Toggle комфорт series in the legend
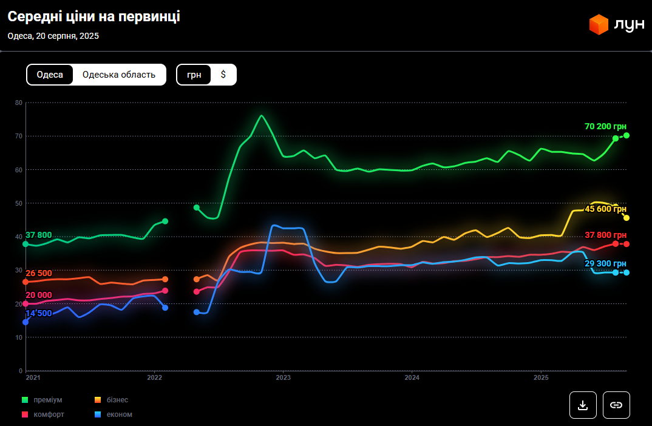Screen dimensions: 652x426 49,414
